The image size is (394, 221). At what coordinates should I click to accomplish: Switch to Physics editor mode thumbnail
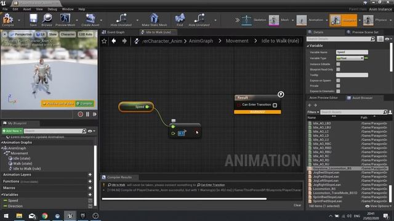368,20
